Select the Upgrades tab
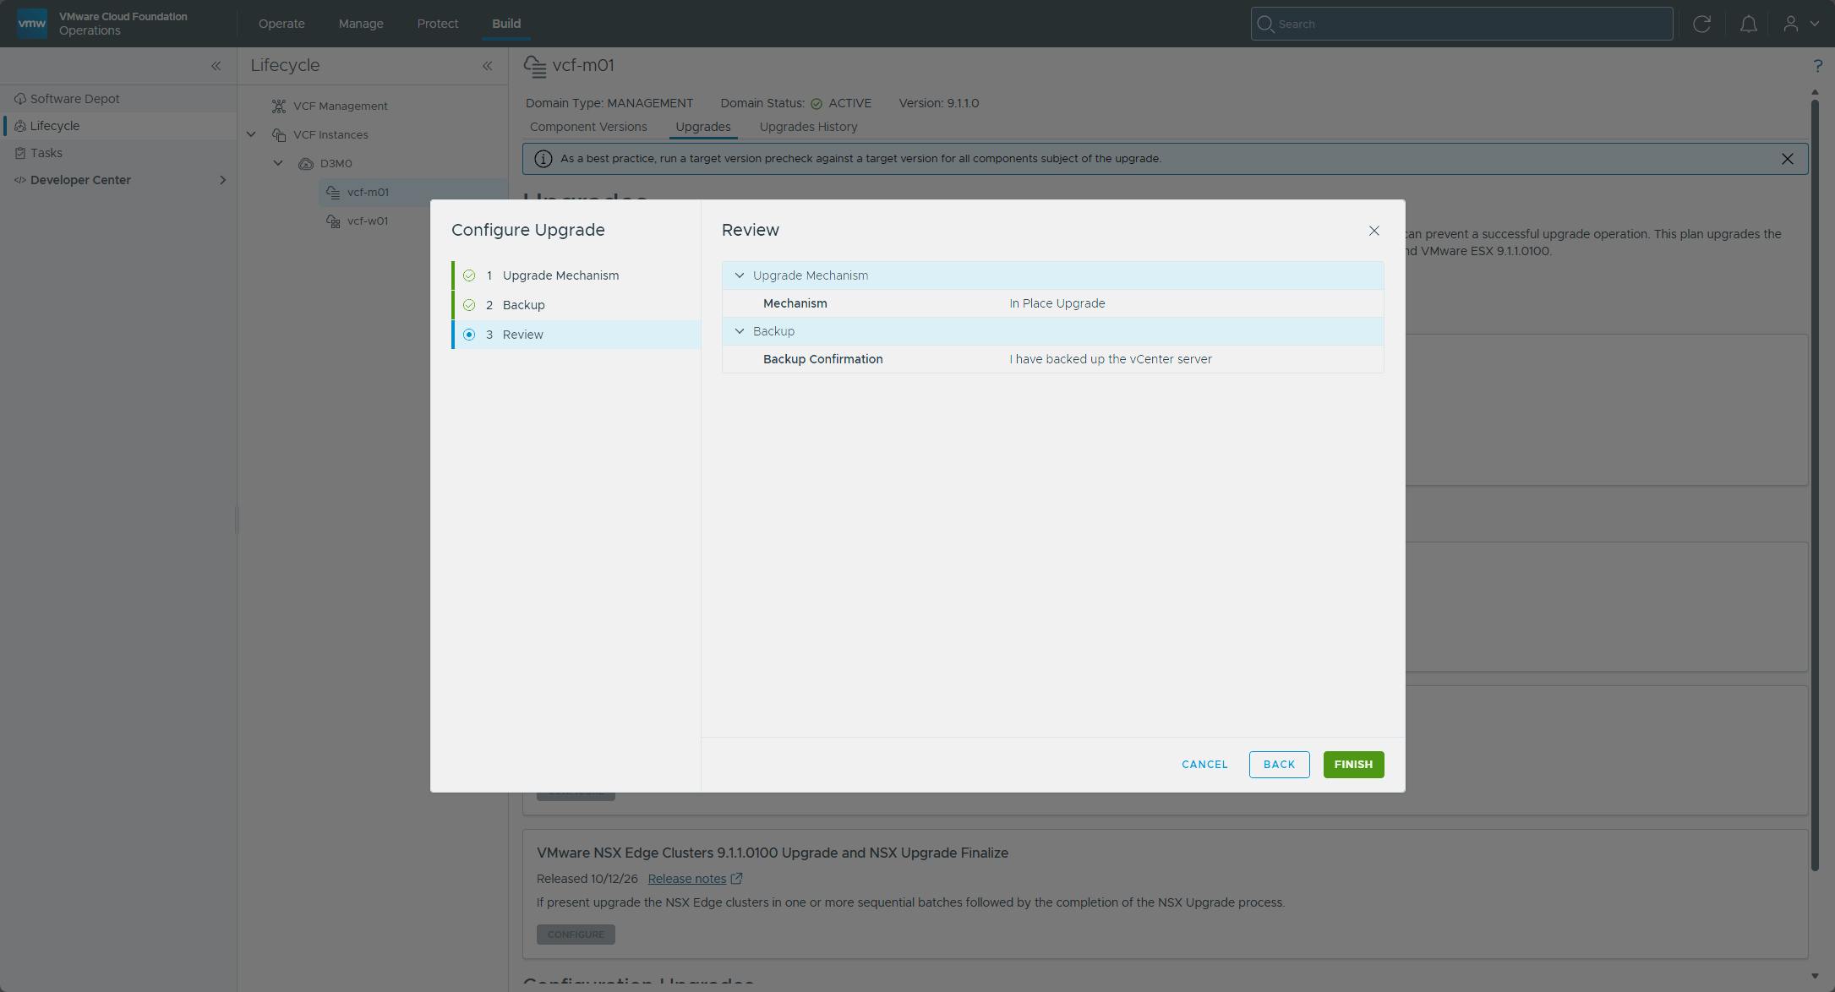This screenshot has height=992, width=1835. point(703,127)
